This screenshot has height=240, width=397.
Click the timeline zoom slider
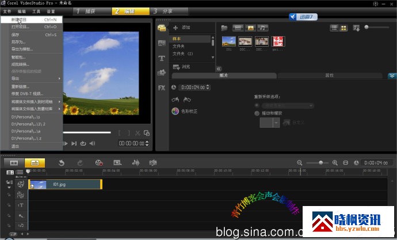(x=321, y=163)
